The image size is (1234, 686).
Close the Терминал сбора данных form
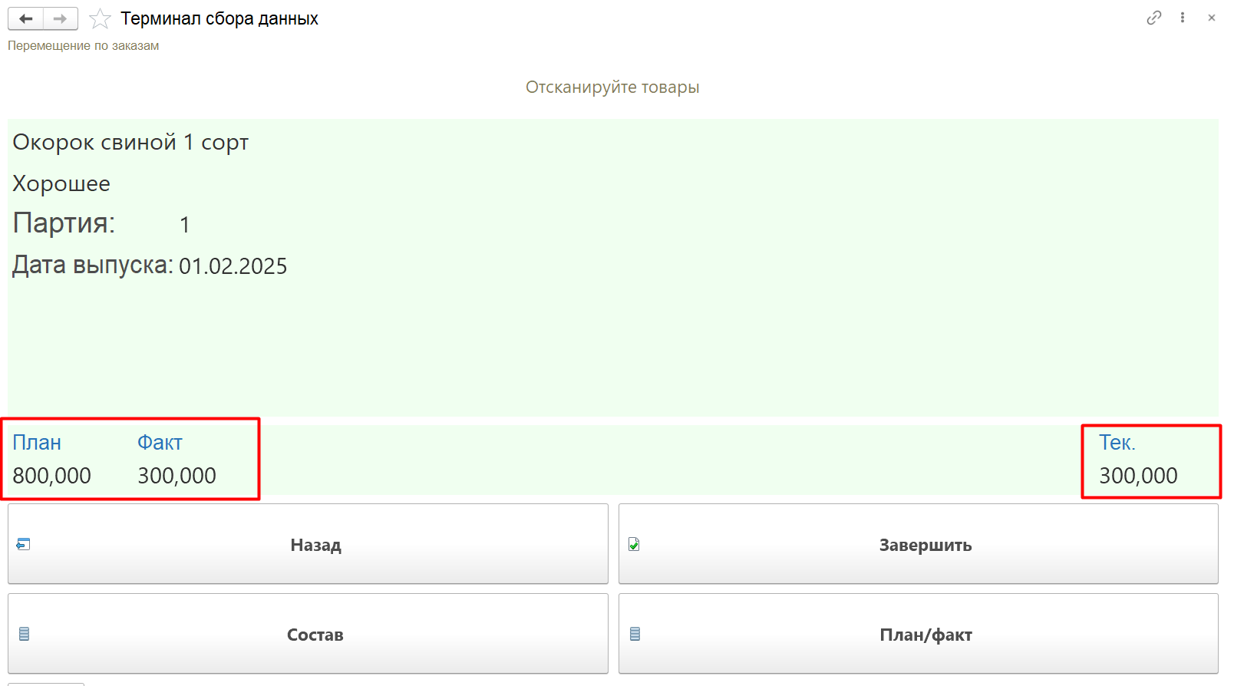coord(1211,18)
